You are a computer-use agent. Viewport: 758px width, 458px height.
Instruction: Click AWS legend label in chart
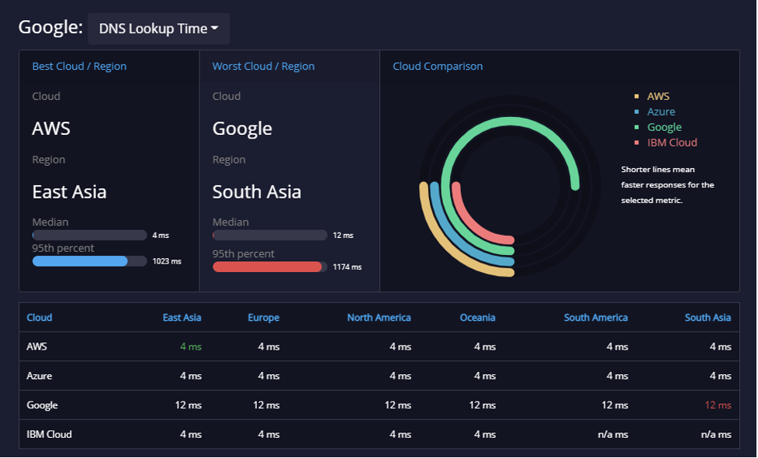(659, 97)
